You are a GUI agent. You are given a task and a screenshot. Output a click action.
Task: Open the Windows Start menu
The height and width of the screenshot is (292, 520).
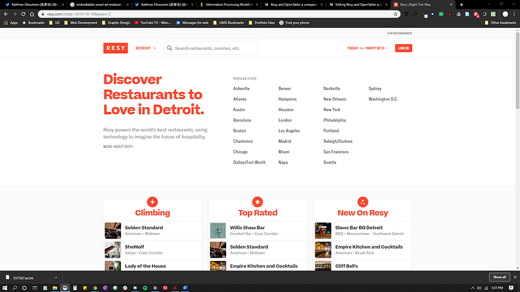[x=5, y=287]
